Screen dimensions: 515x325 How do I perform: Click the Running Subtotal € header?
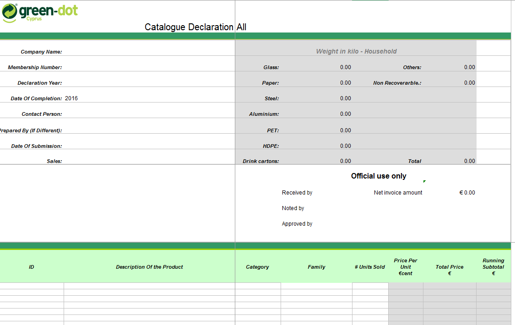493,267
